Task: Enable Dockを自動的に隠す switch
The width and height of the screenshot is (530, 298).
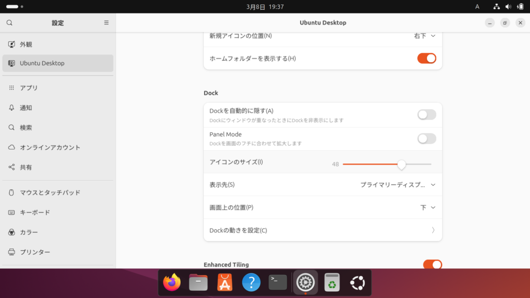Action: tap(426, 115)
